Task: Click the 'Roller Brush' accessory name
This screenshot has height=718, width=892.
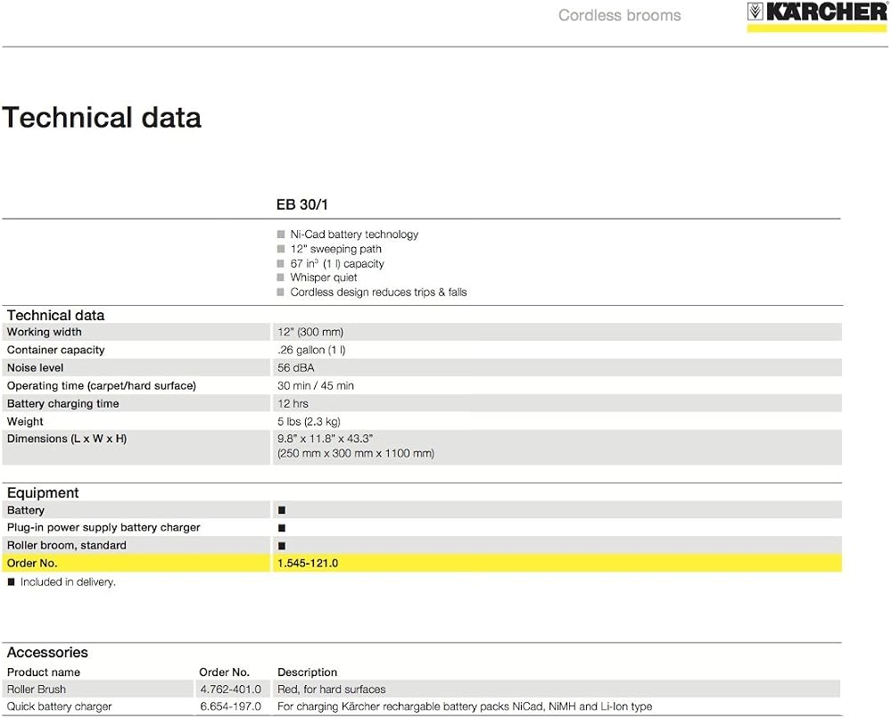Action: tap(37, 689)
